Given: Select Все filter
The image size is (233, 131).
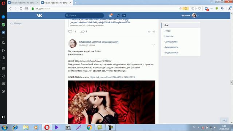Looking at the screenshot, I should [x=181, y=25].
